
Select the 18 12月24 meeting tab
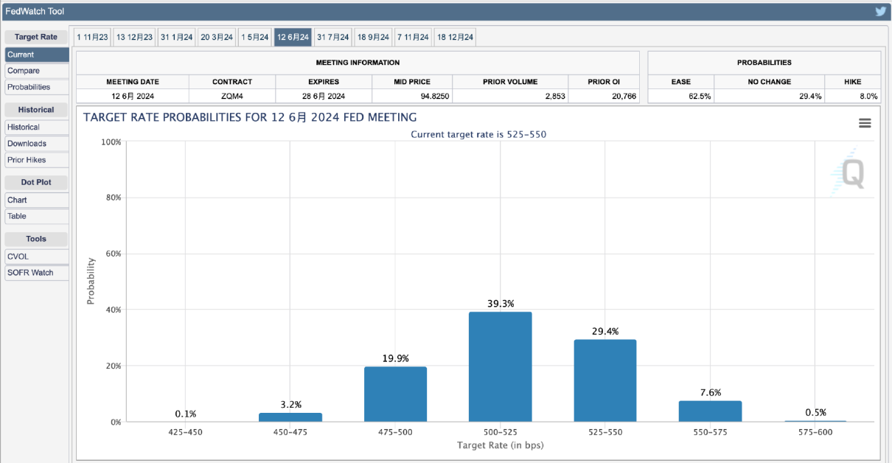[x=455, y=37]
